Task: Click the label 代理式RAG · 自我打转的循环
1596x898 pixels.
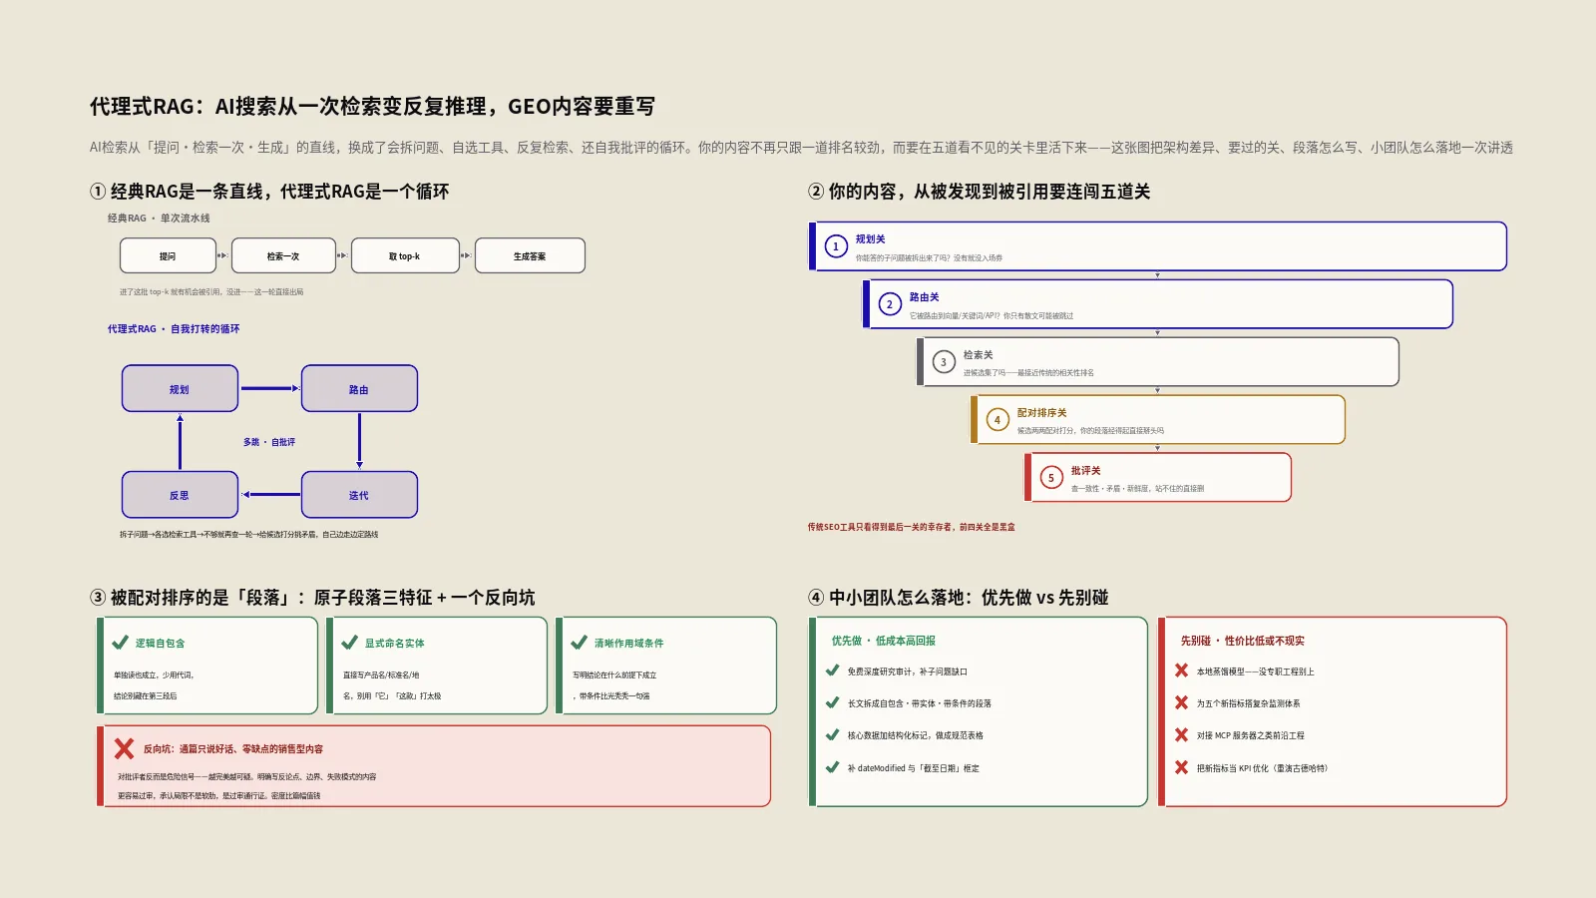Action: pyautogui.click(x=174, y=328)
